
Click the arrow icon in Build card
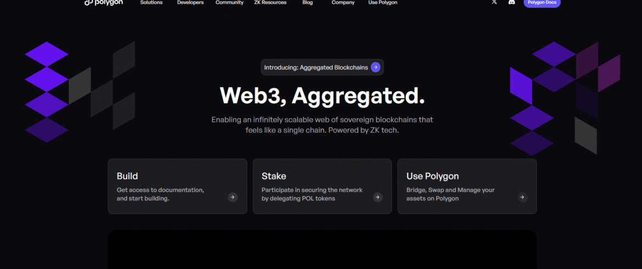tap(233, 197)
